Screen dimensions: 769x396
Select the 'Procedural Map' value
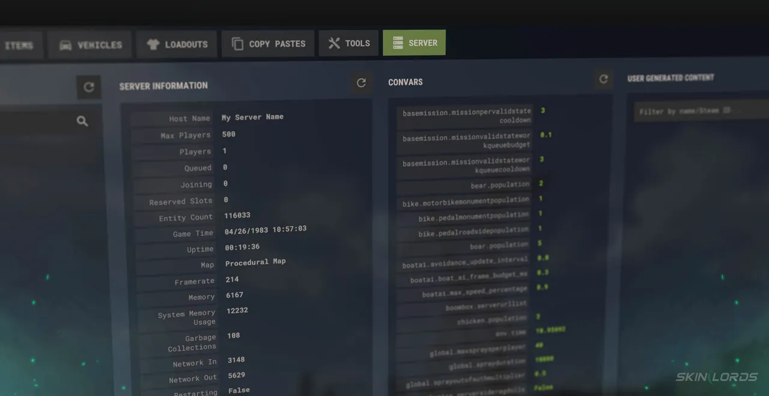[255, 262]
